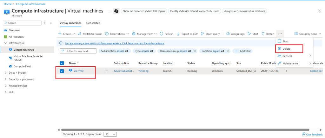This screenshot has height=138, width=325.
Task: Click Export to CSV download icon
Action: 178,34
